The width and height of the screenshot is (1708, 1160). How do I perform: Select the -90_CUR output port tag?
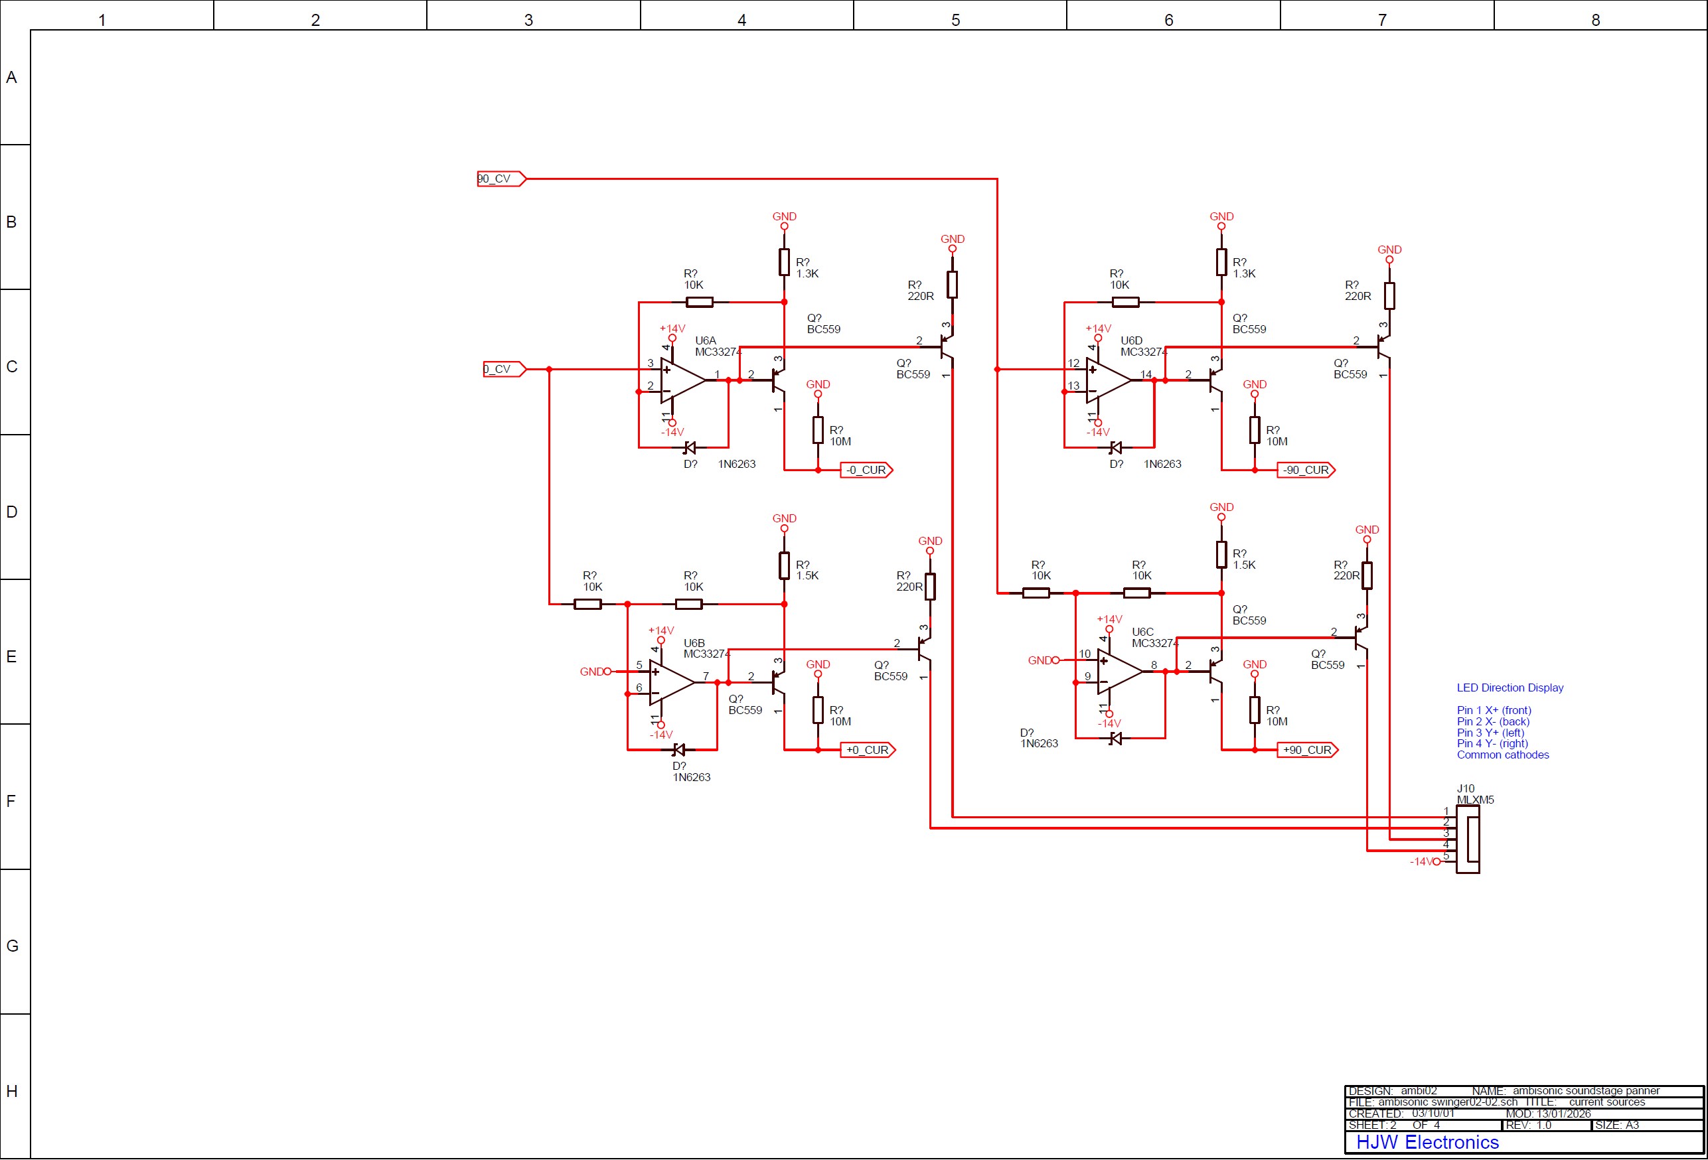(x=1305, y=470)
